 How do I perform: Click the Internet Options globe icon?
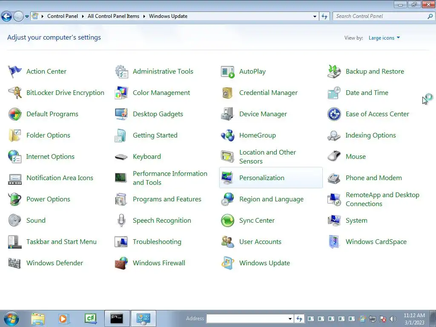point(14,157)
